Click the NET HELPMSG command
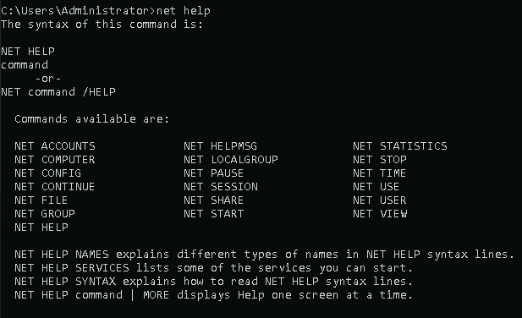Screen dimensions: 522x318 click(220, 146)
